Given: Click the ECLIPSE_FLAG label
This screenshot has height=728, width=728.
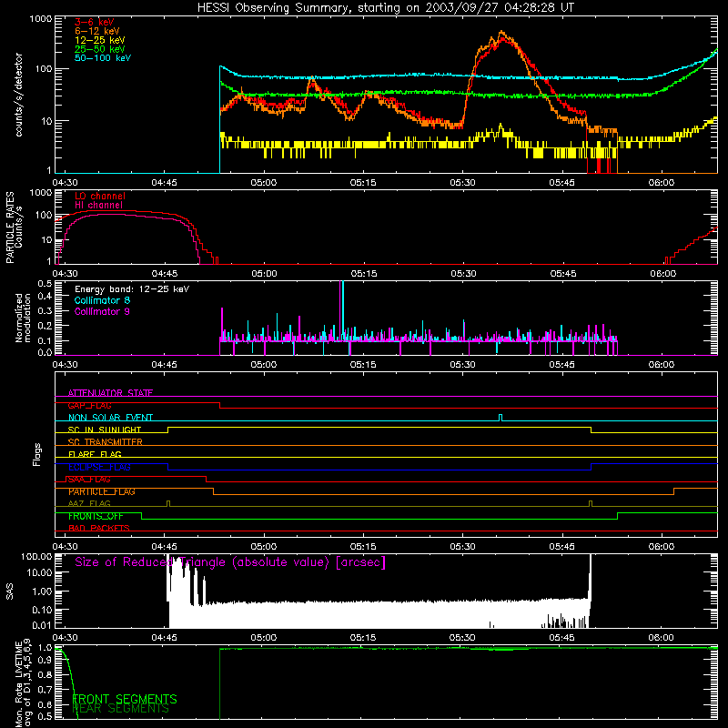Looking at the screenshot, I should [x=99, y=467].
